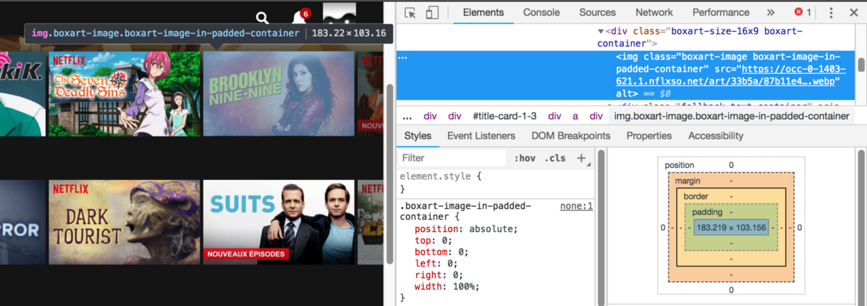Open the Dark Tourist thumbnail
Viewport: 867px width, 306px height.
tap(124, 222)
